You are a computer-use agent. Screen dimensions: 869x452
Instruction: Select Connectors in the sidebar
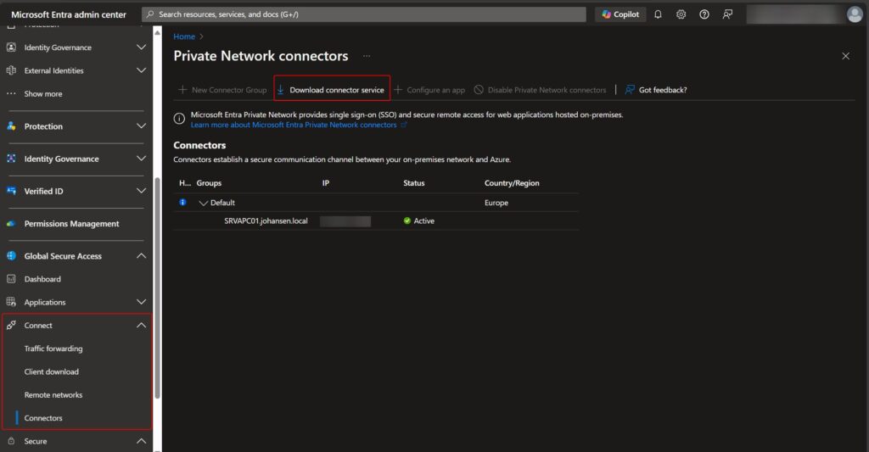click(x=43, y=418)
